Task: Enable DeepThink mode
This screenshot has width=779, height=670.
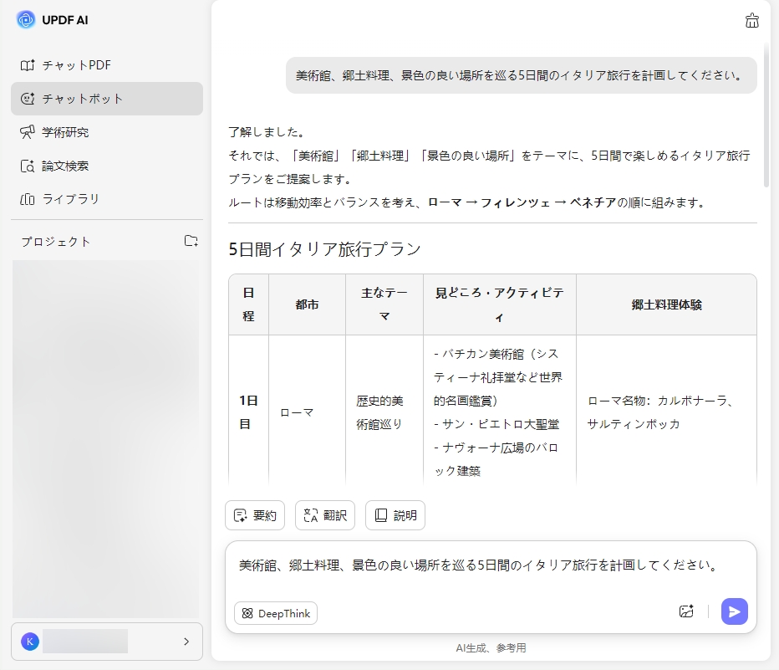Action: [x=275, y=613]
